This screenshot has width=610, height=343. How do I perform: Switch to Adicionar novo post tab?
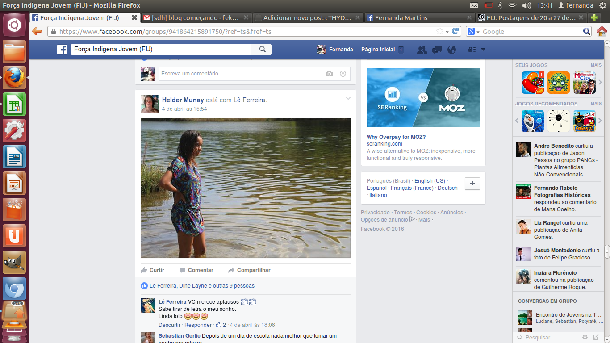pyautogui.click(x=308, y=18)
